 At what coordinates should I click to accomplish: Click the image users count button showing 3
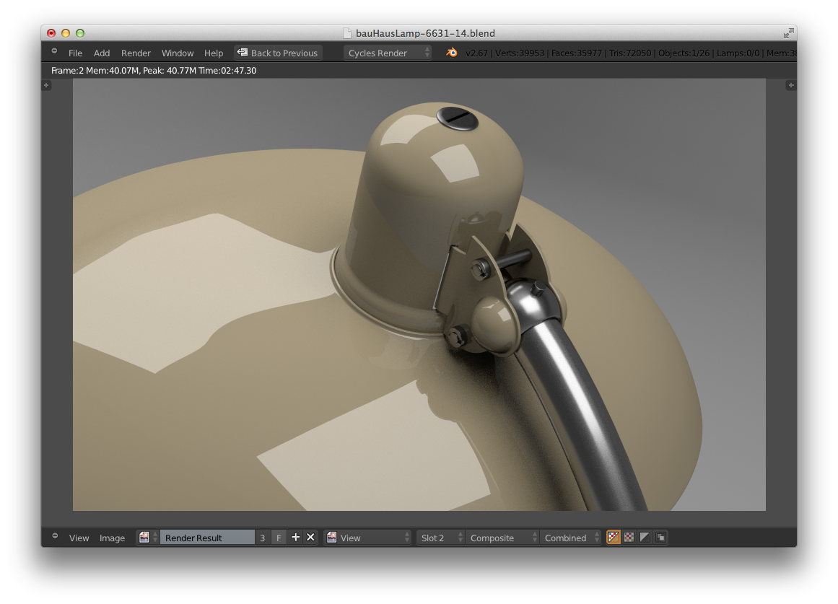pyautogui.click(x=263, y=537)
